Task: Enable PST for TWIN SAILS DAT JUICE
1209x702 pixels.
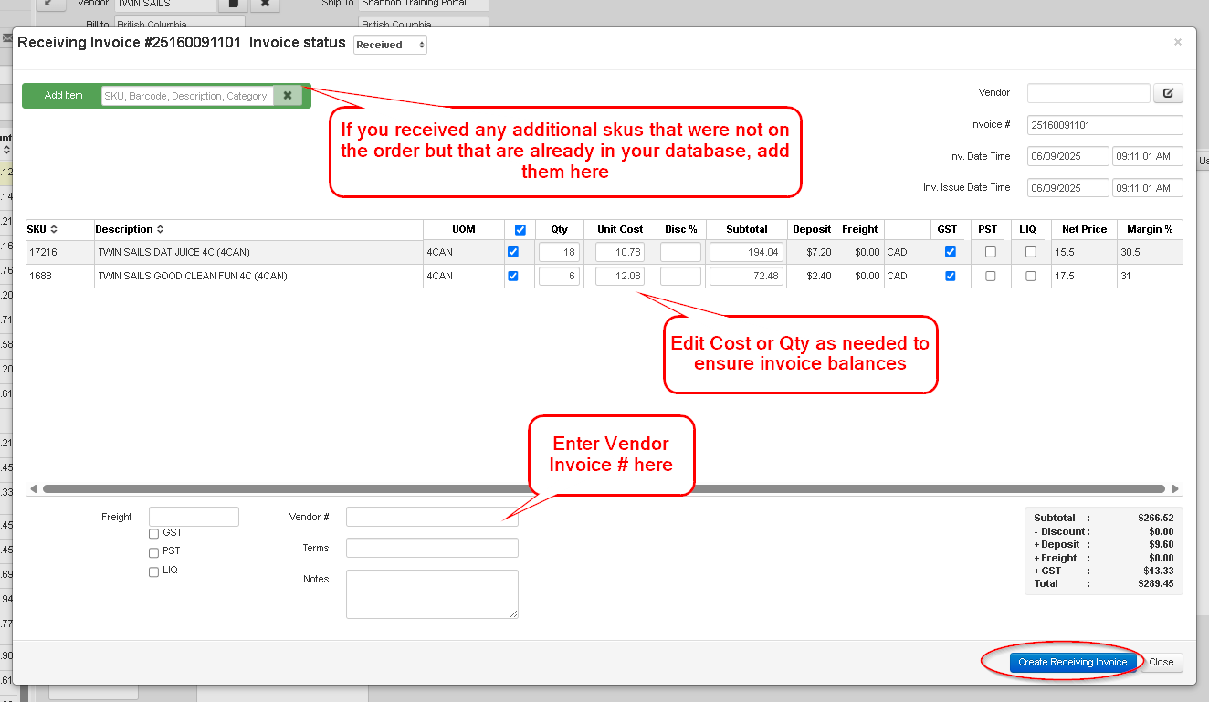Action: coord(991,252)
